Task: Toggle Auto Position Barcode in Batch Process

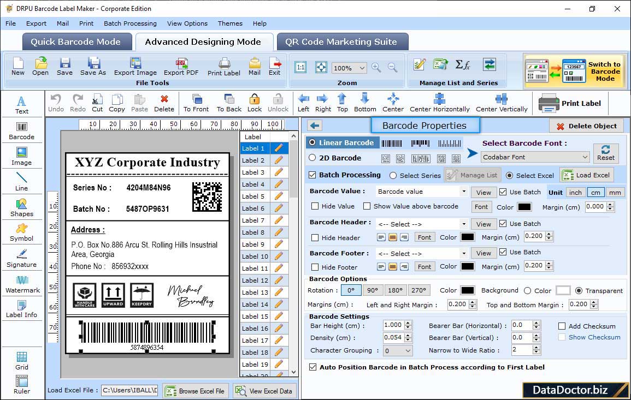Action: (312, 367)
